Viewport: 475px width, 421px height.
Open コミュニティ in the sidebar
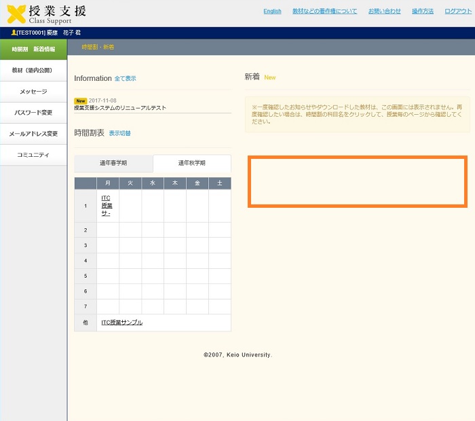33,155
